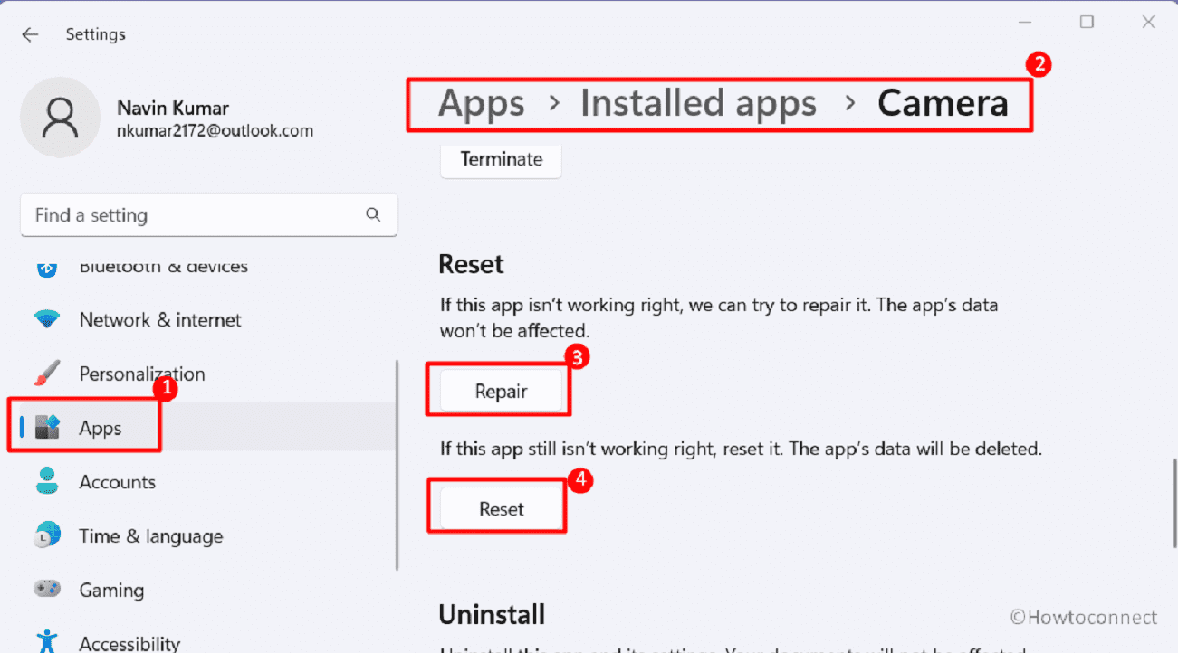Click the Uninstall section heading
This screenshot has height=653, width=1178.
click(x=492, y=615)
